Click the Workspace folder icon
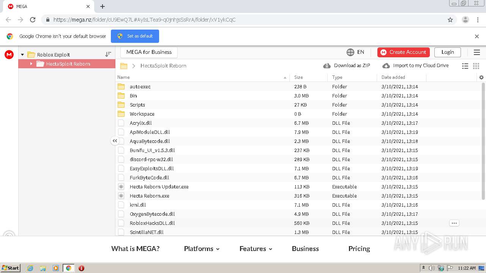The image size is (486, 273). [x=121, y=114]
